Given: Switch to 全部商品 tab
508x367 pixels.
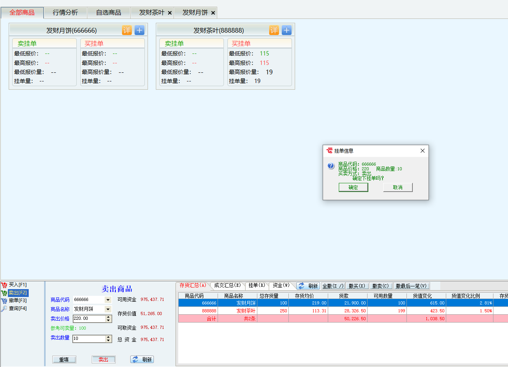Looking at the screenshot, I should point(22,13).
